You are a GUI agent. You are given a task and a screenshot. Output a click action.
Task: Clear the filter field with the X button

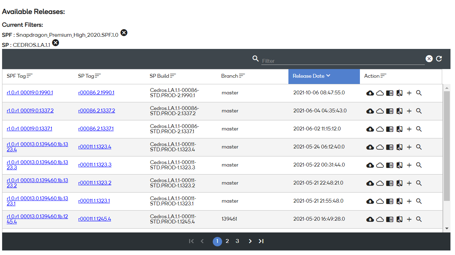click(x=429, y=59)
